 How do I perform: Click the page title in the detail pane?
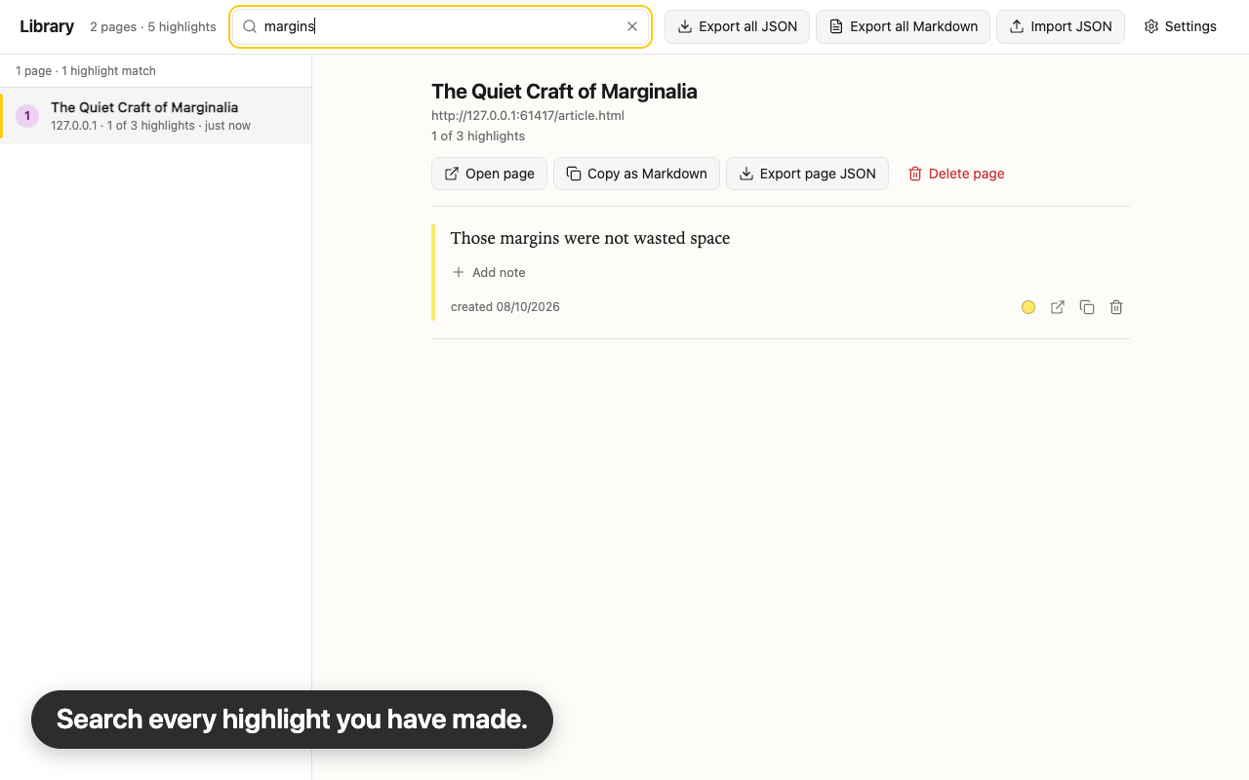tap(564, 92)
